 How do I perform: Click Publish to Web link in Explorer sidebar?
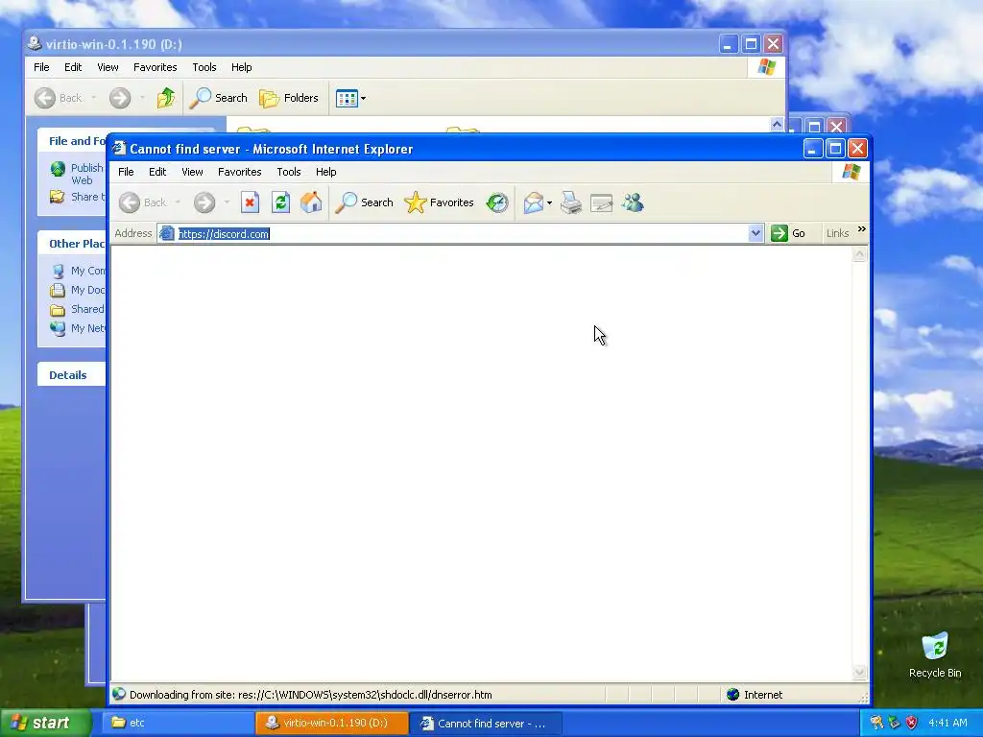coord(77,174)
